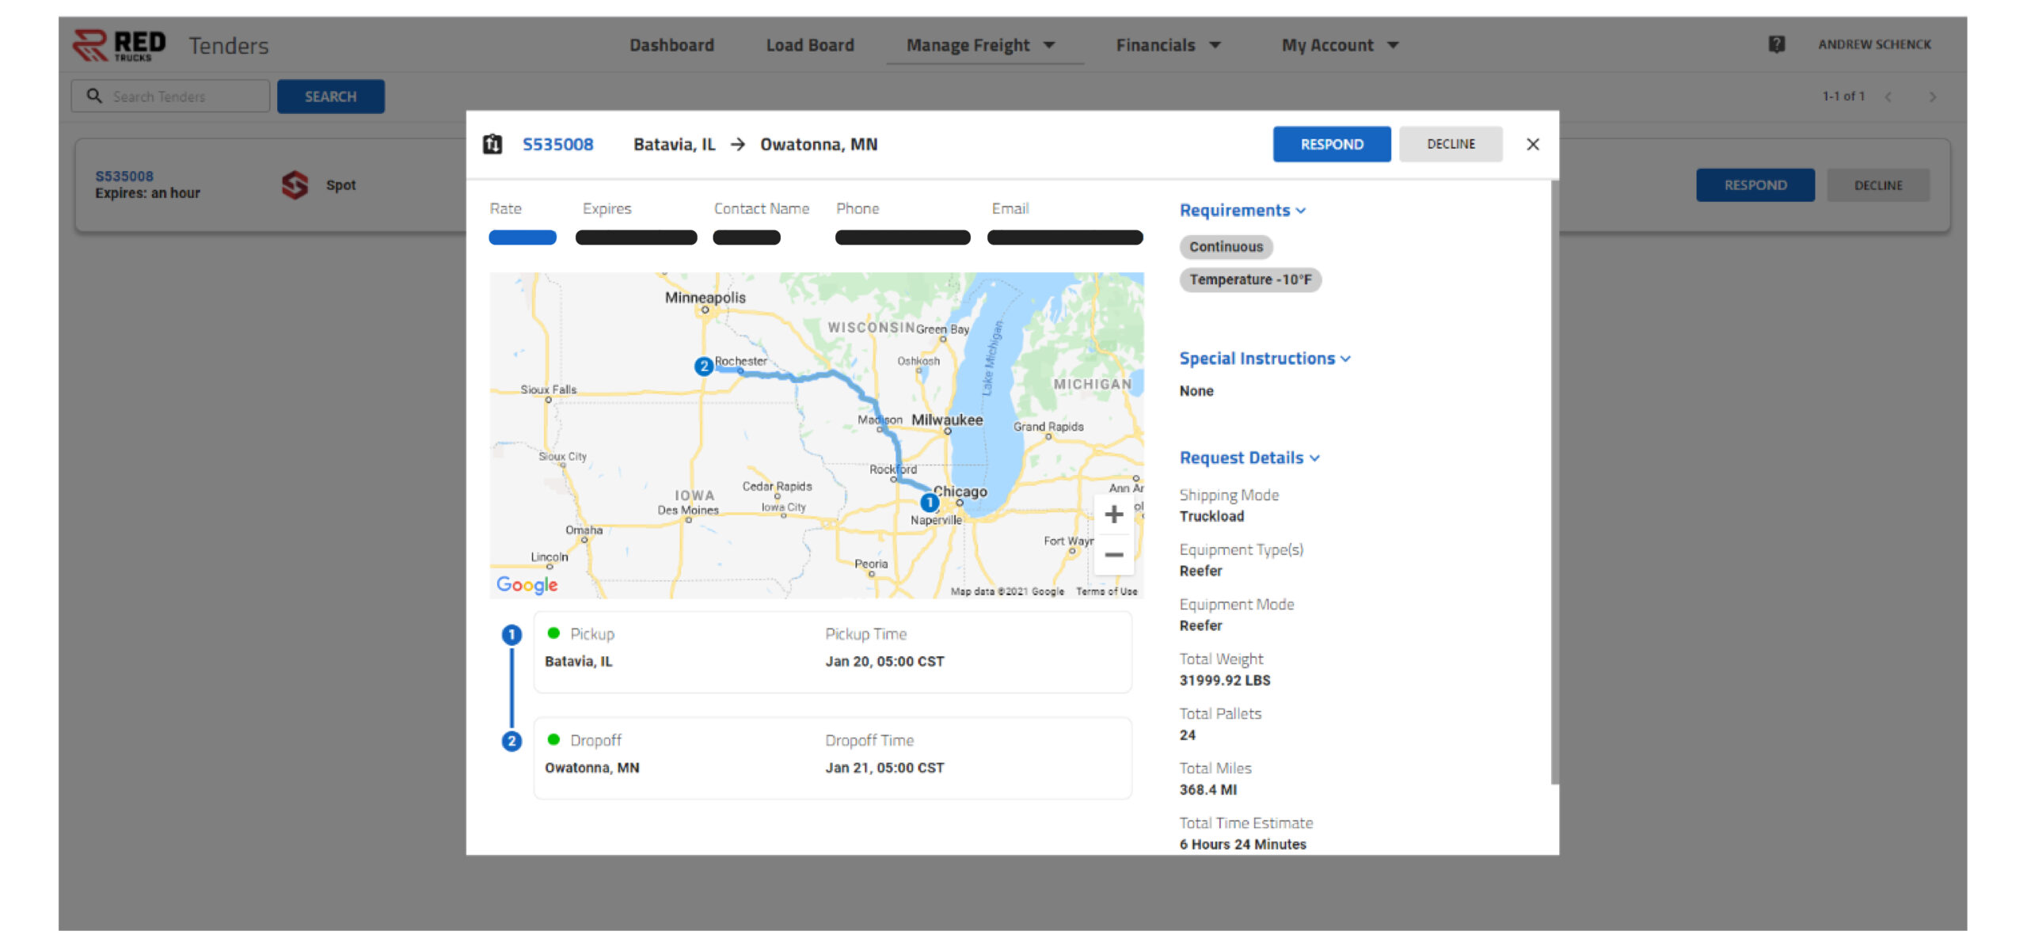The width and height of the screenshot is (2027, 946).
Task: Open help via the question mark icon
Action: click(x=1778, y=44)
